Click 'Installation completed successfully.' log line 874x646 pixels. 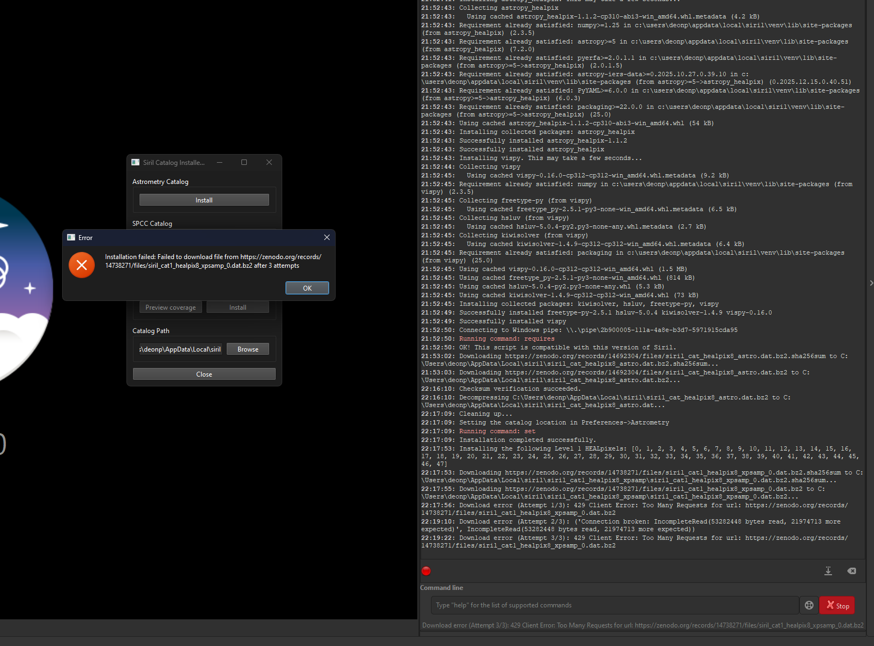click(508, 440)
